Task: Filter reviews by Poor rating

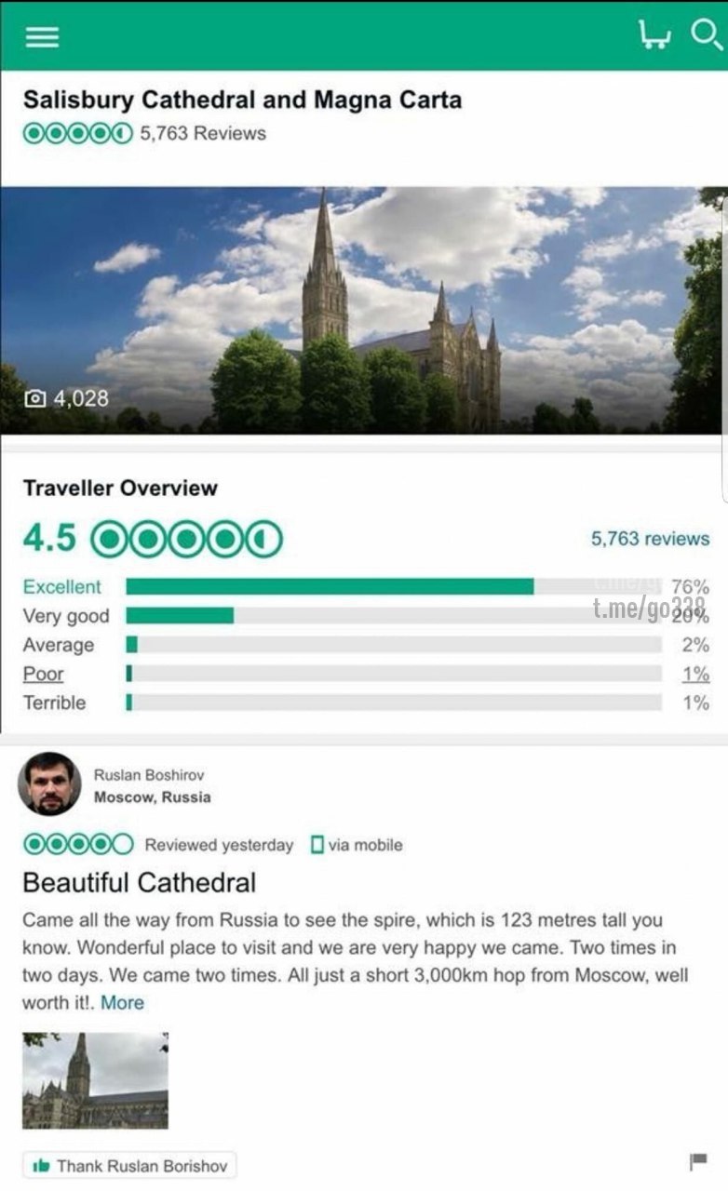Action: (x=43, y=674)
